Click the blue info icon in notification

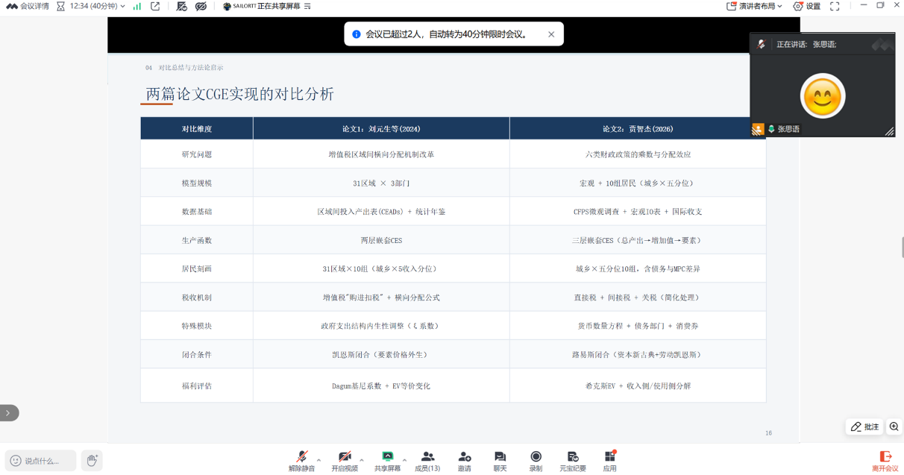[x=356, y=34]
